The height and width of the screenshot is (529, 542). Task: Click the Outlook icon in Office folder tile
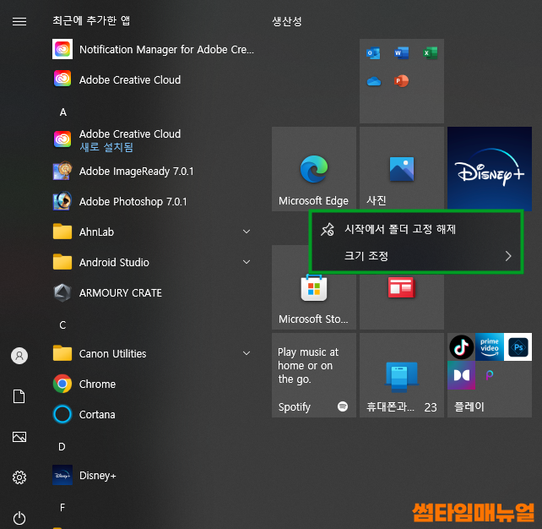(373, 53)
